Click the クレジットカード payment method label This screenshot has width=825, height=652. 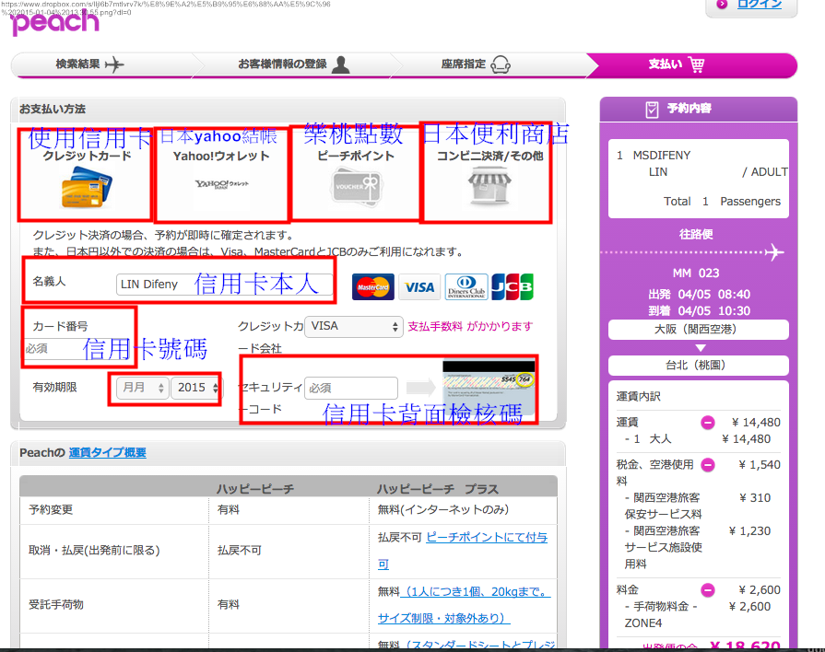88,157
